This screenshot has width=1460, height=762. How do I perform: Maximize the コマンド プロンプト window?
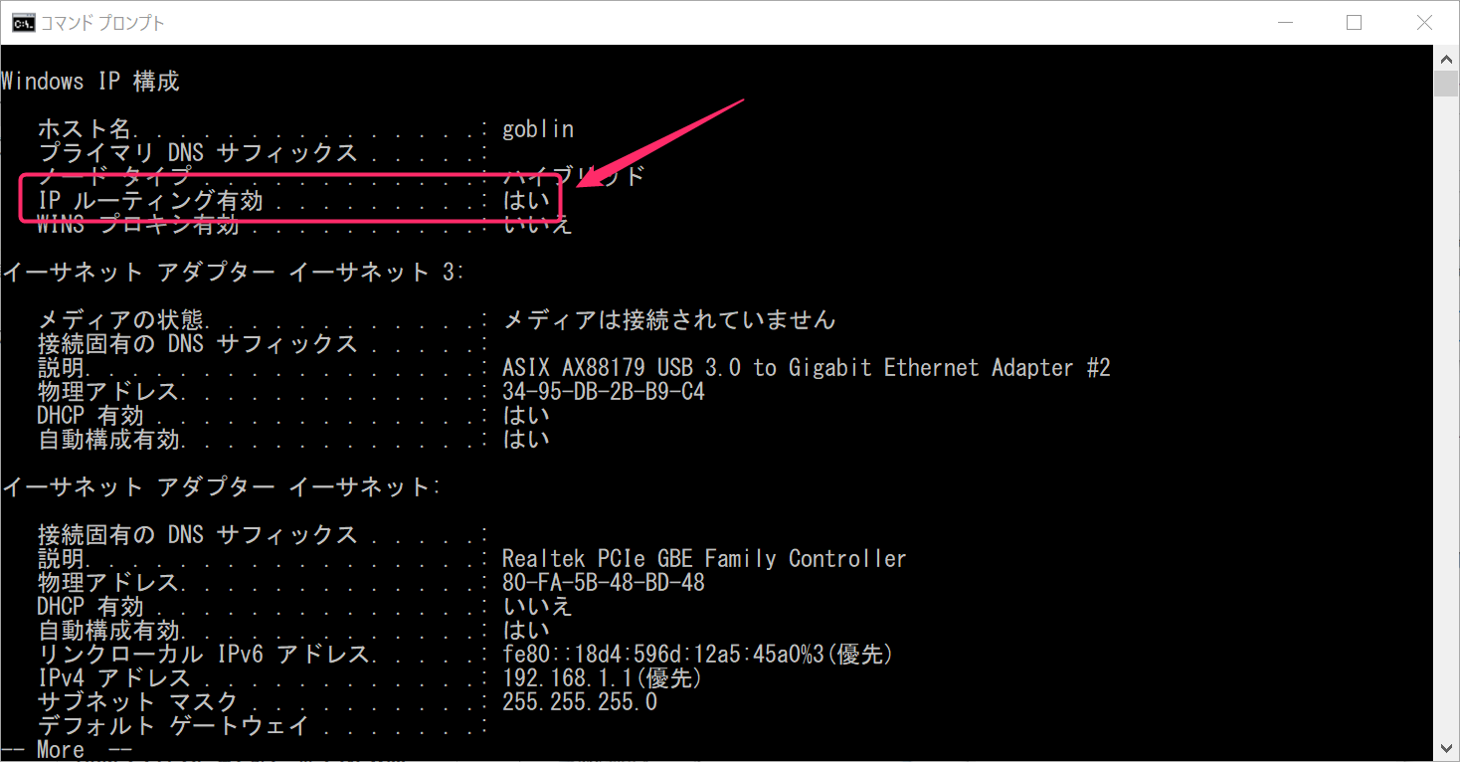pos(1354,22)
